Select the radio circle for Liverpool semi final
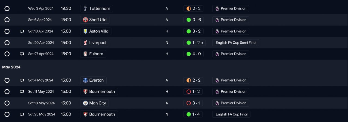The width and height of the screenshot is (348, 122). (7, 43)
